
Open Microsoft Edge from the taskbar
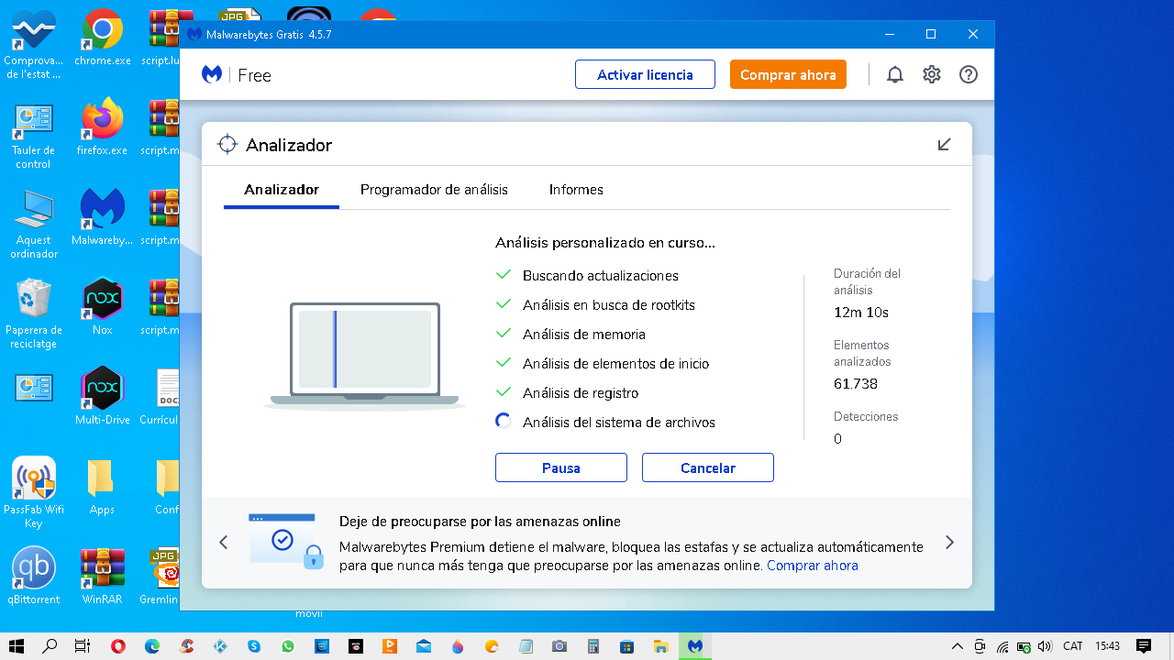tap(152, 646)
